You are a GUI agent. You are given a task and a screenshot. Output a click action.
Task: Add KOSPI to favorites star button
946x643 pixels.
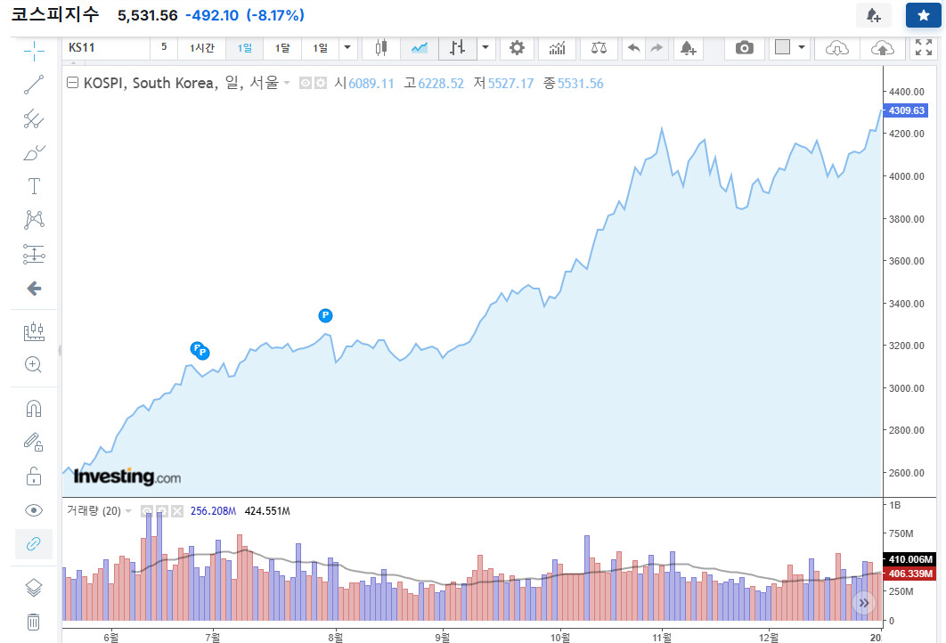click(924, 15)
